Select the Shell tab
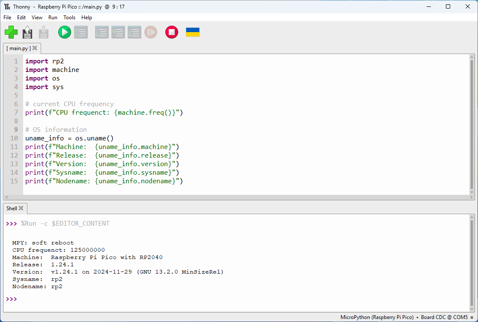The height and width of the screenshot is (322, 478). 12,209
